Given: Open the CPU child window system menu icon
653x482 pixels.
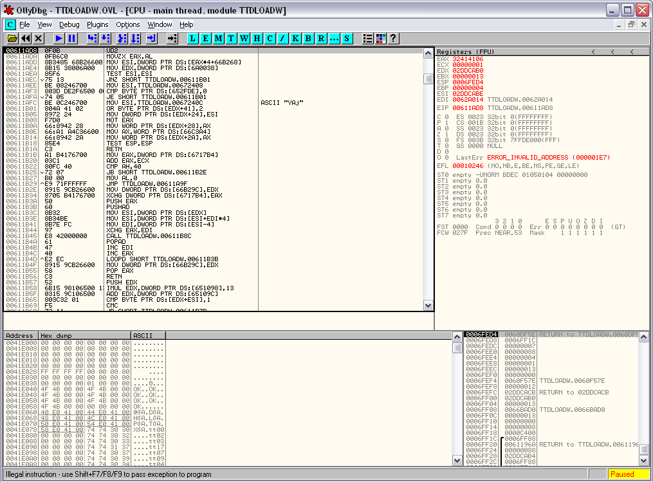Looking at the screenshot, I should coord(10,24).
